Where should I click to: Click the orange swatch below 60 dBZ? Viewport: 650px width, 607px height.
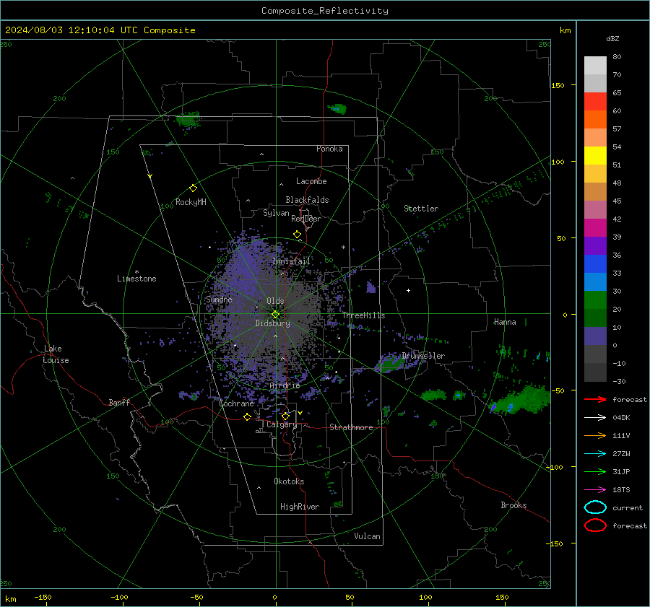pyautogui.click(x=595, y=119)
